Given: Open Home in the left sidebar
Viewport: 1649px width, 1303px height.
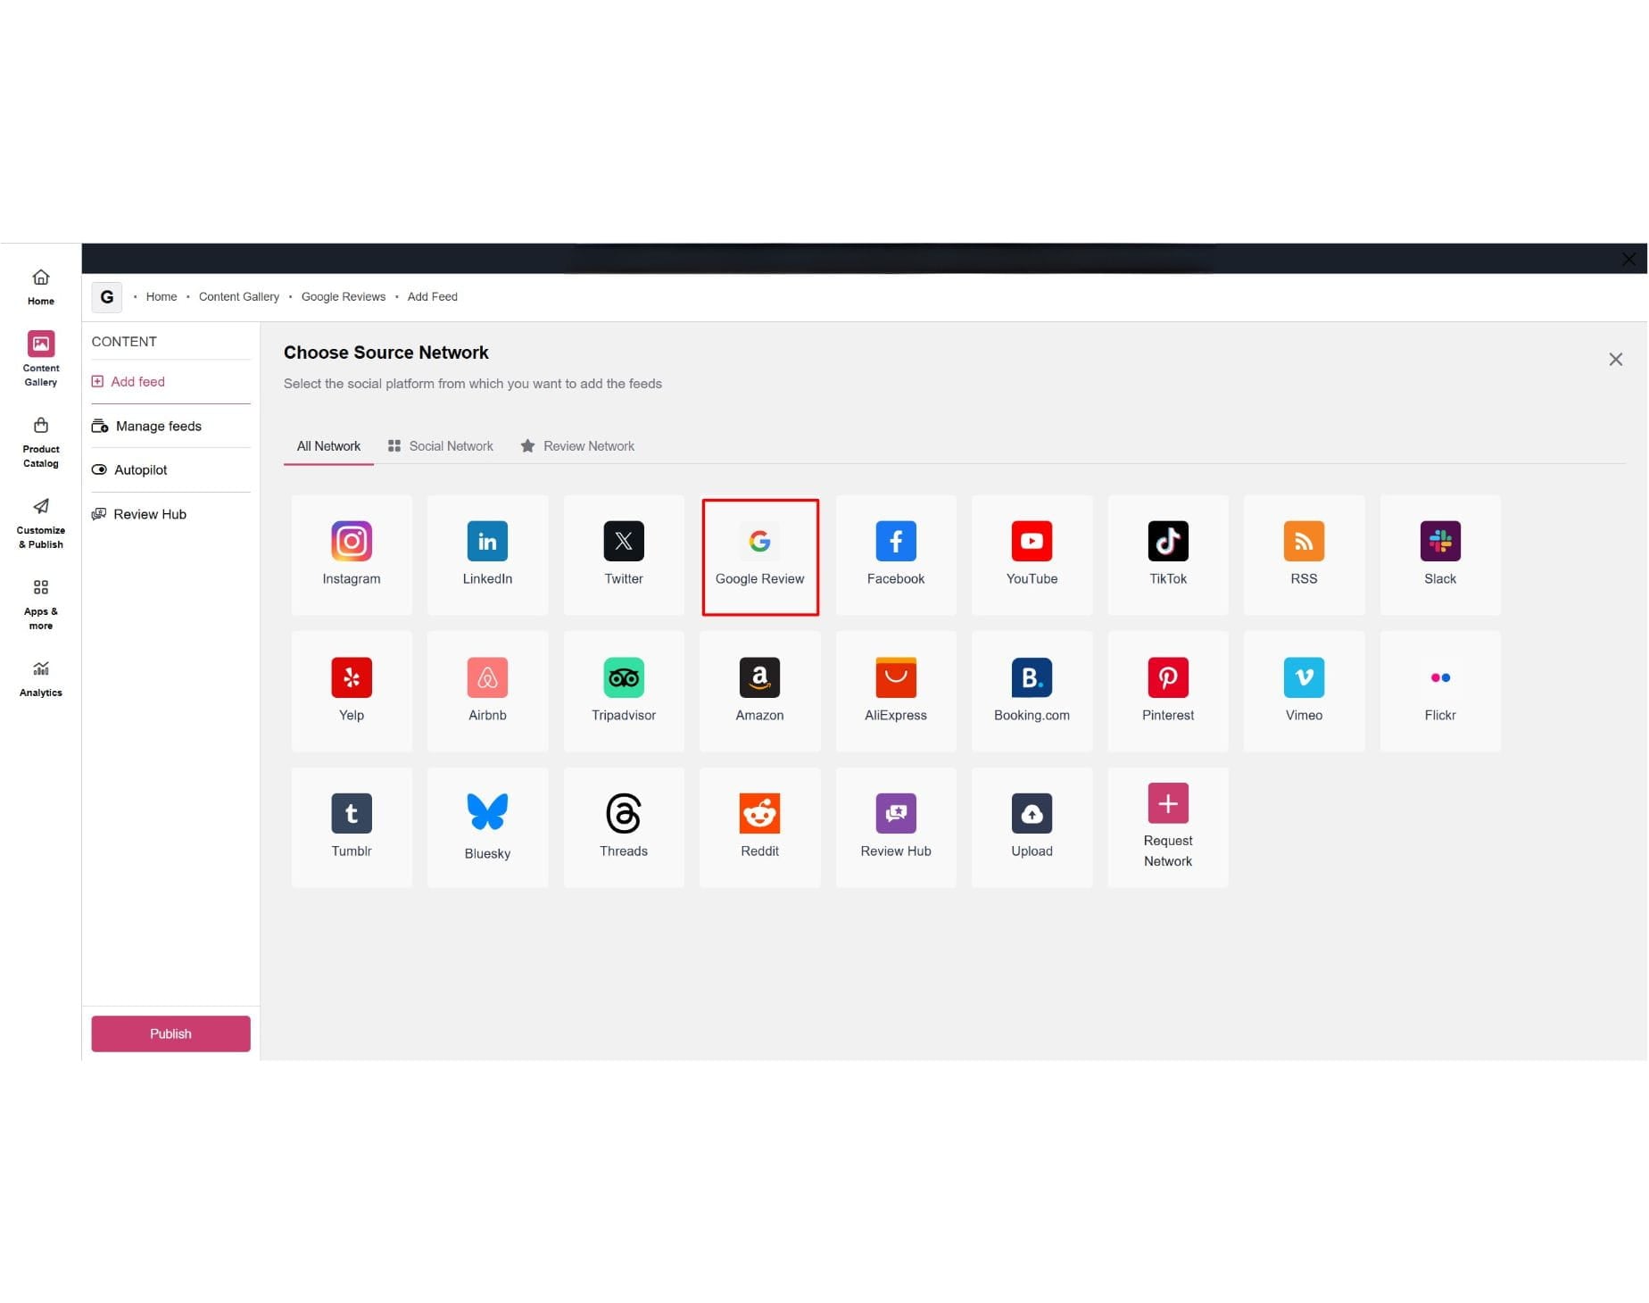Looking at the screenshot, I should pyautogui.click(x=41, y=287).
